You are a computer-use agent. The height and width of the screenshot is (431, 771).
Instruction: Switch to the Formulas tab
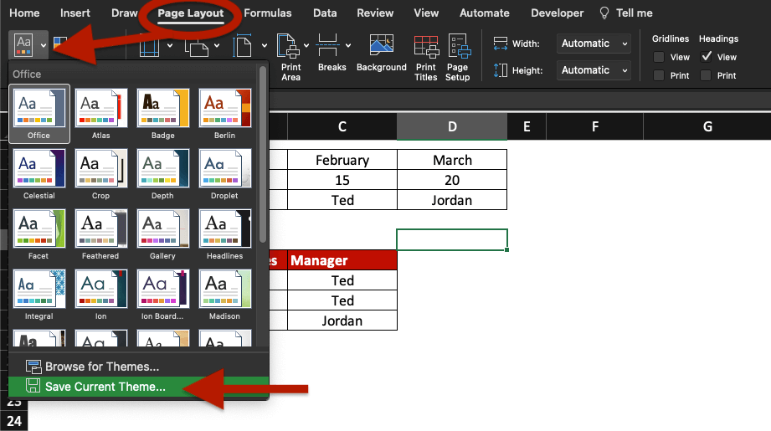tap(268, 13)
